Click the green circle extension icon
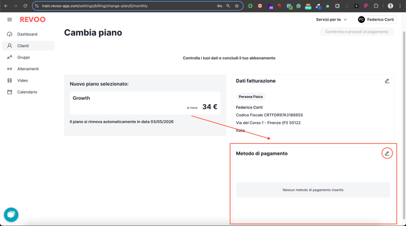 (250, 6)
